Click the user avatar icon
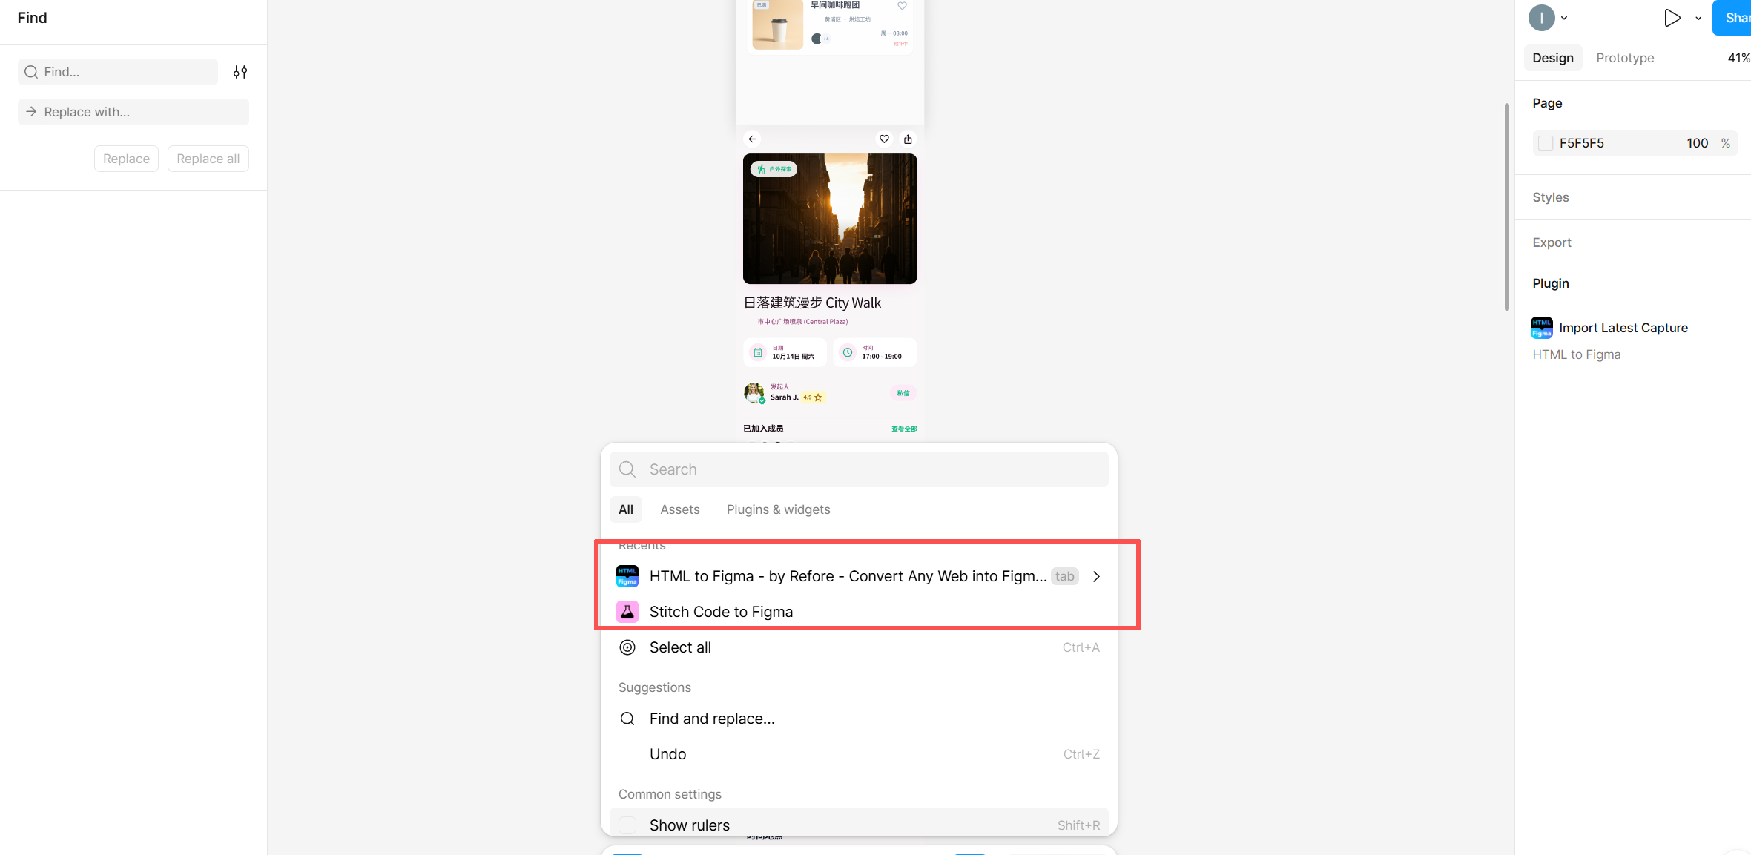The image size is (1751, 855). 1541,18
